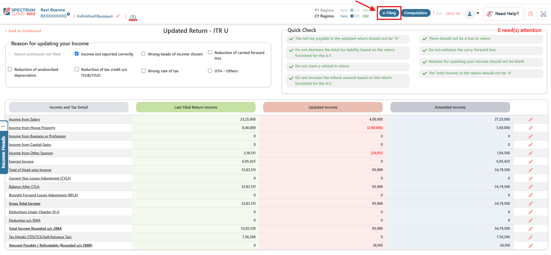
Task: Select the Income and Tax Detail column header
Action: 69,107
